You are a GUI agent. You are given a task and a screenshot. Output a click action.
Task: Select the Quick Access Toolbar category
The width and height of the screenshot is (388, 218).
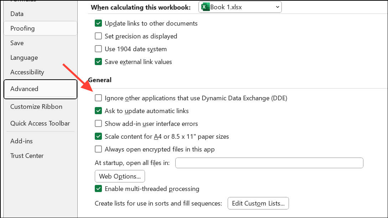pos(40,123)
